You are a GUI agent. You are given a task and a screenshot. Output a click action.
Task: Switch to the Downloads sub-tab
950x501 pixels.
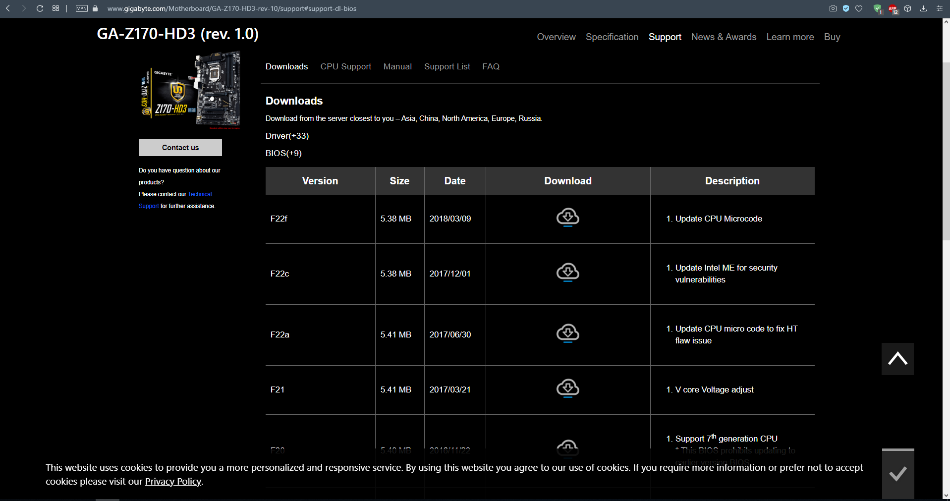286,66
